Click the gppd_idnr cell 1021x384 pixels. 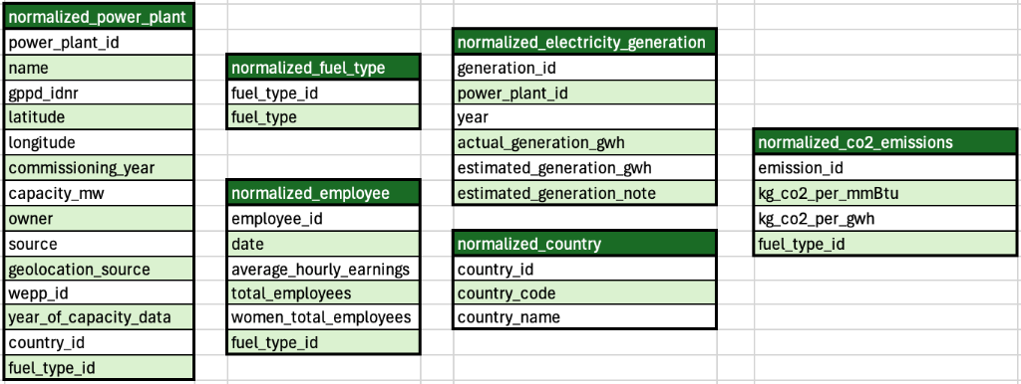click(99, 93)
